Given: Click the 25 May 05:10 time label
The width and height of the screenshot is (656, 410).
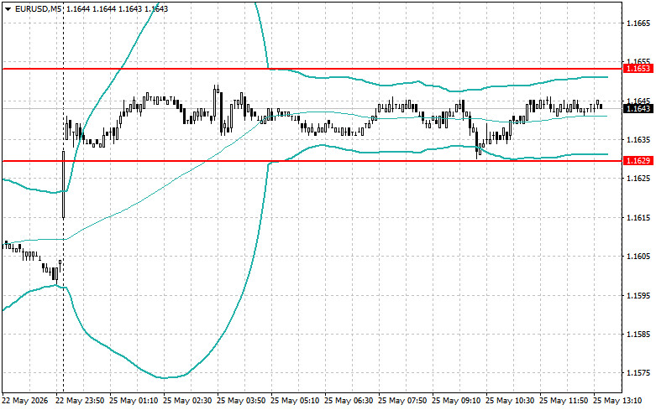Looking at the screenshot, I should coord(295,401).
